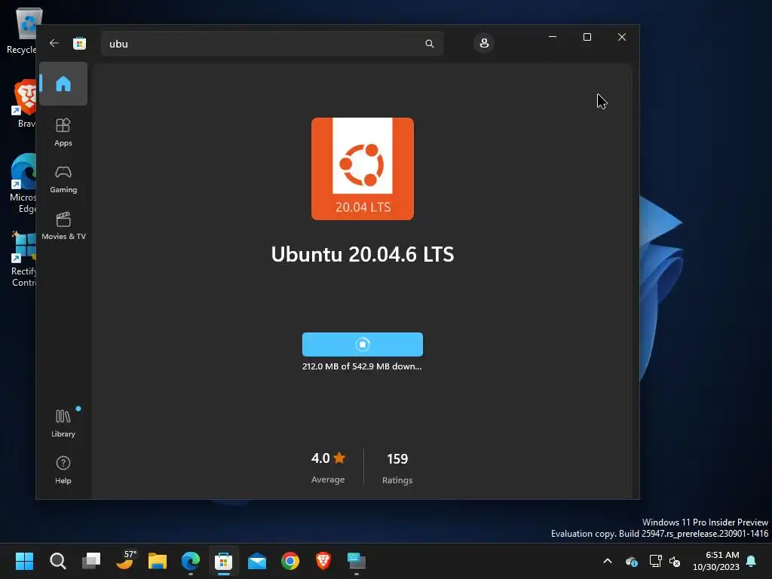Open Task View from taskbar

click(x=91, y=561)
